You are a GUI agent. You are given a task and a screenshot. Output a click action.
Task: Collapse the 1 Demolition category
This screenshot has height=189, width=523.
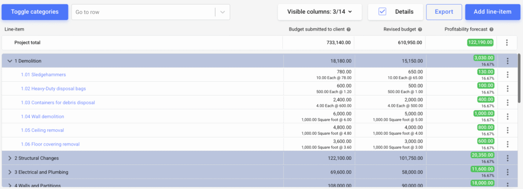coord(10,61)
